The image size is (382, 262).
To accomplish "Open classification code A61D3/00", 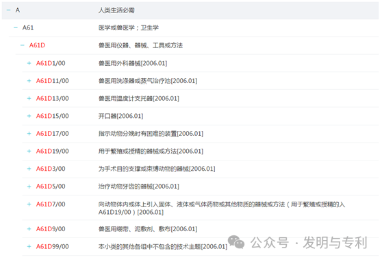I will click(x=51, y=169).
